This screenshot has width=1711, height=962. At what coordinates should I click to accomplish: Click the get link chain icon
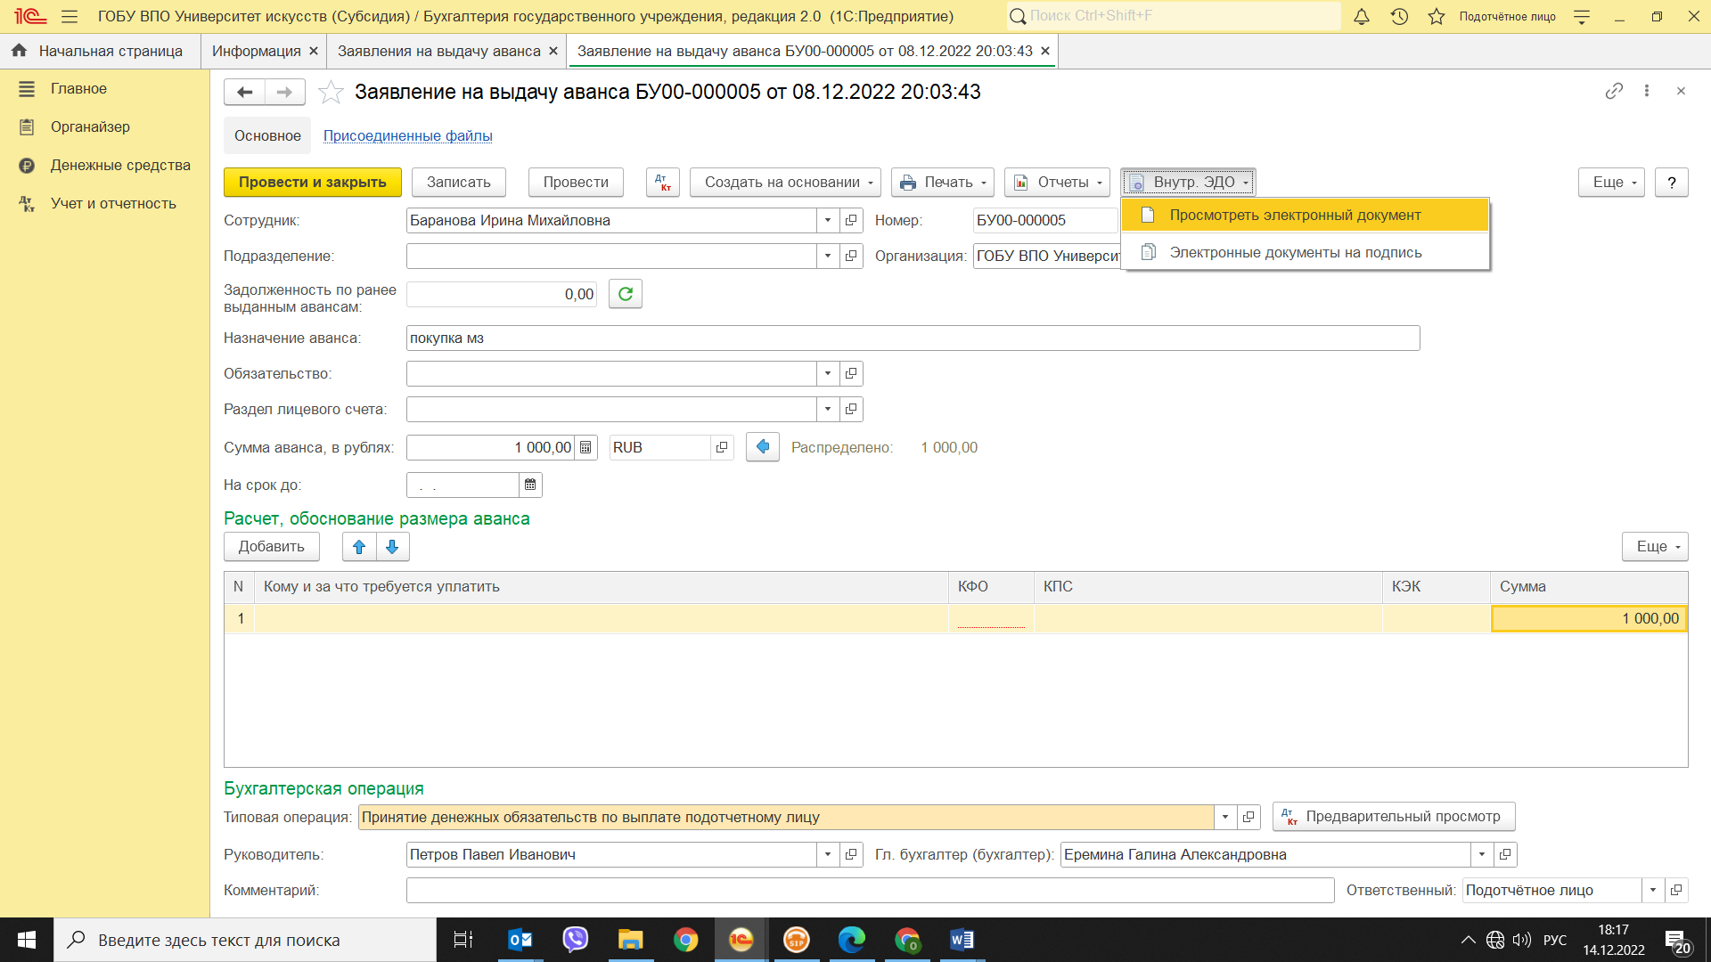[1614, 91]
